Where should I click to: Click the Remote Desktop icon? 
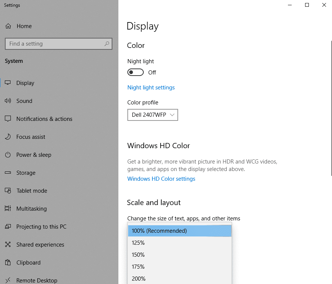coord(8,280)
